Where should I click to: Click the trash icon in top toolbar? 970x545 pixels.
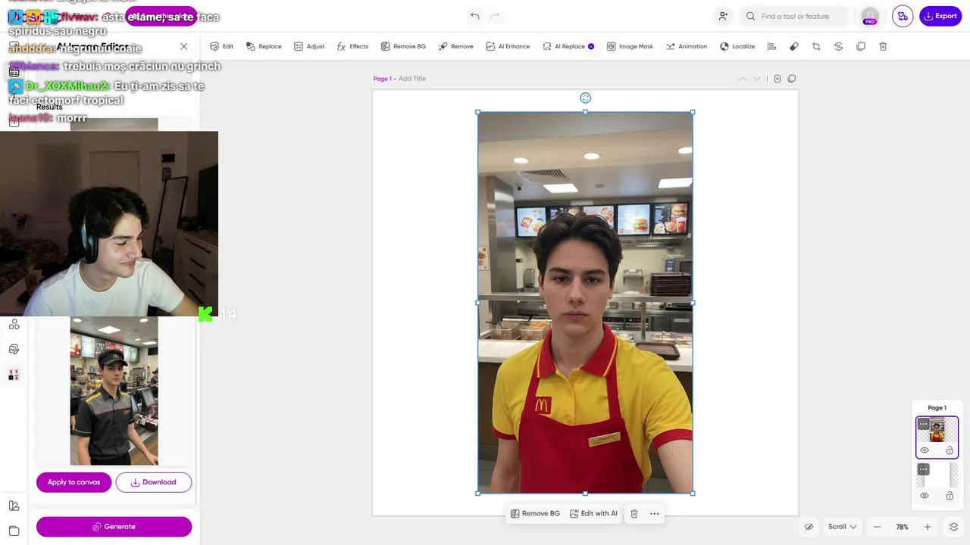click(x=883, y=46)
